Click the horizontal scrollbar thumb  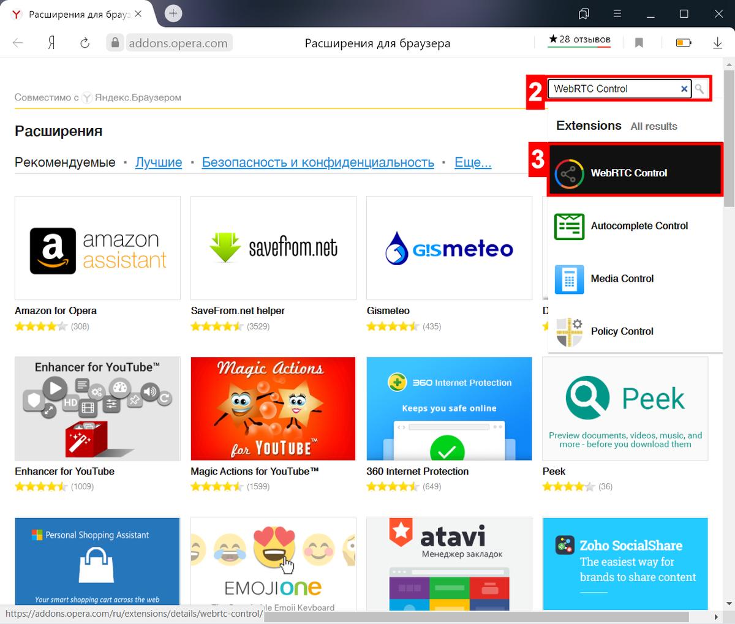(x=476, y=617)
